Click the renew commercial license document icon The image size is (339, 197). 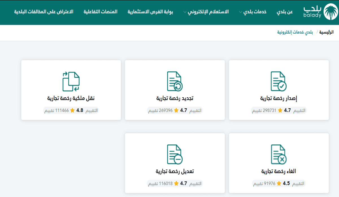coord(175,81)
